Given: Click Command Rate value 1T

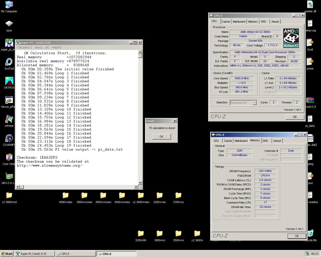Looking at the screenshot, I should pyautogui.click(x=265, y=202).
